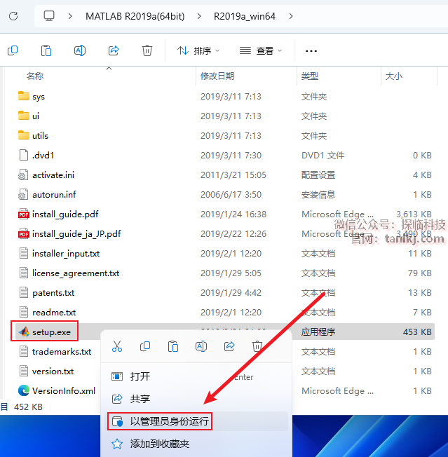The width and height of the screenshot is (448, 457).
Task: Choose 共享 from context menu
Action: click(196, 399)
